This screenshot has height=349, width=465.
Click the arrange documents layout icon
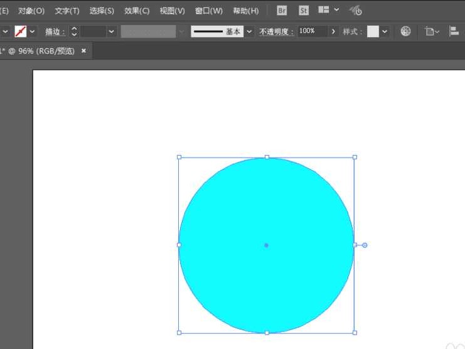tap(324, 11)
